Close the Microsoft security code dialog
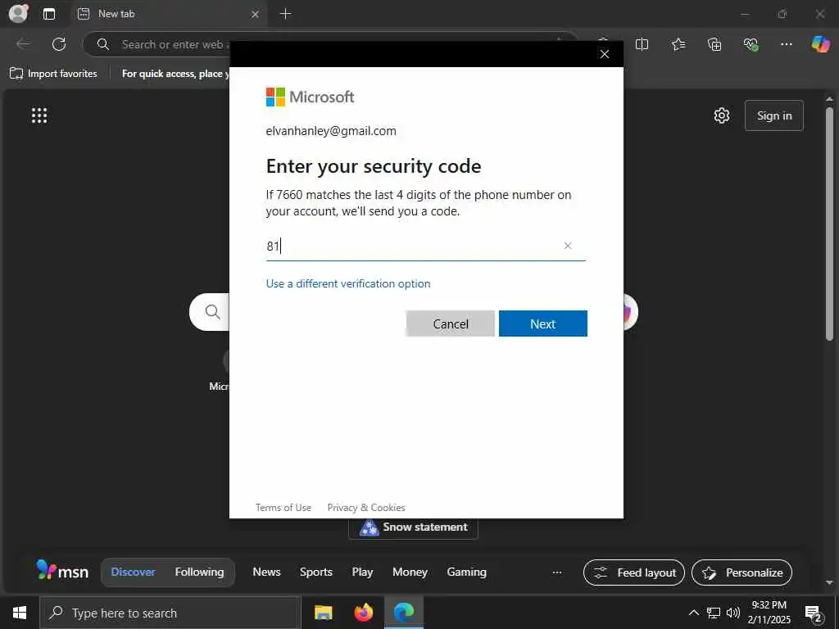 point(604,54)
